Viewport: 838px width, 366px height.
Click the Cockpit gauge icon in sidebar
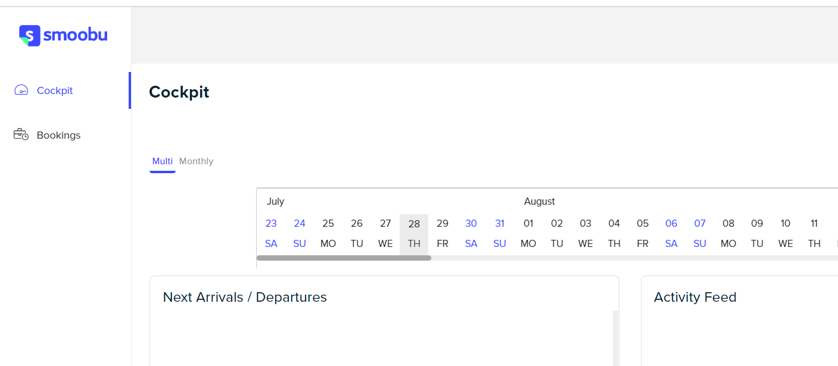(21, 90)
